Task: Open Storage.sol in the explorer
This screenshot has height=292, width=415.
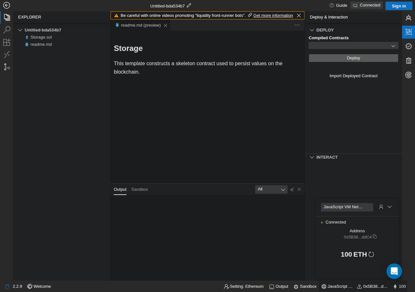Action: tap(41, 37)
